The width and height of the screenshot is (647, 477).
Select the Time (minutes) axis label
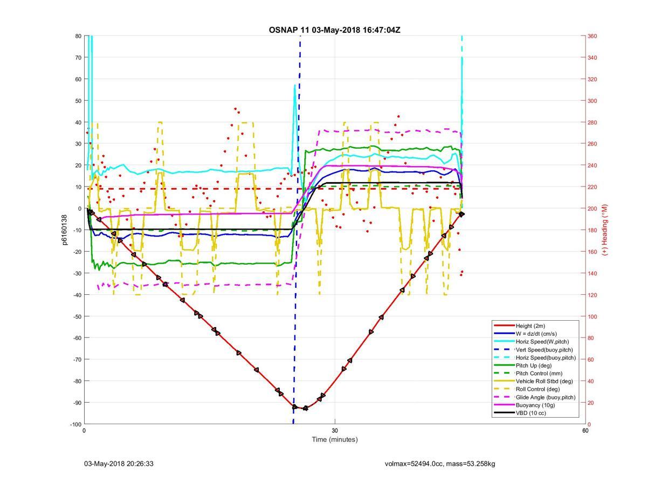[334, 439]
